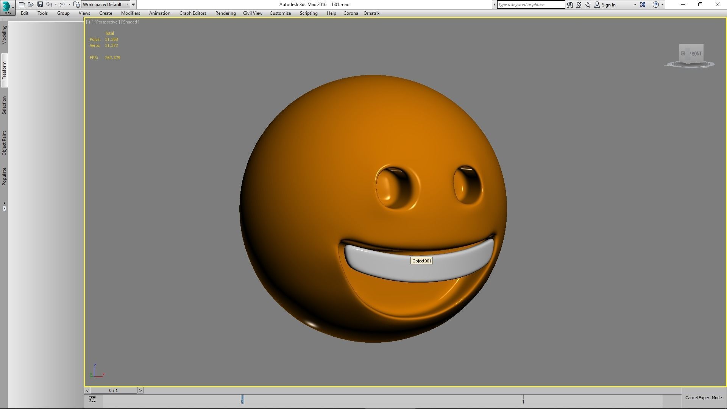Redo the action with the Redo arrow
The height and width of the screenshot is (409, 727).
(x=62, y=5)
